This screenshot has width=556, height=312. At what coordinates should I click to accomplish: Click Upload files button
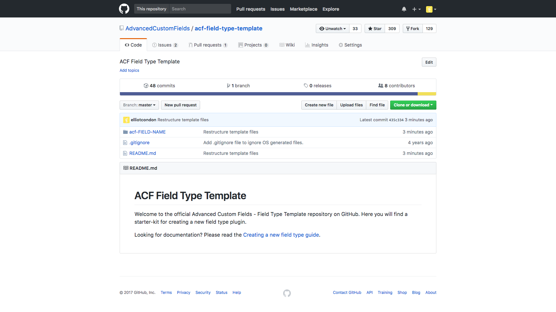point(351,105)
